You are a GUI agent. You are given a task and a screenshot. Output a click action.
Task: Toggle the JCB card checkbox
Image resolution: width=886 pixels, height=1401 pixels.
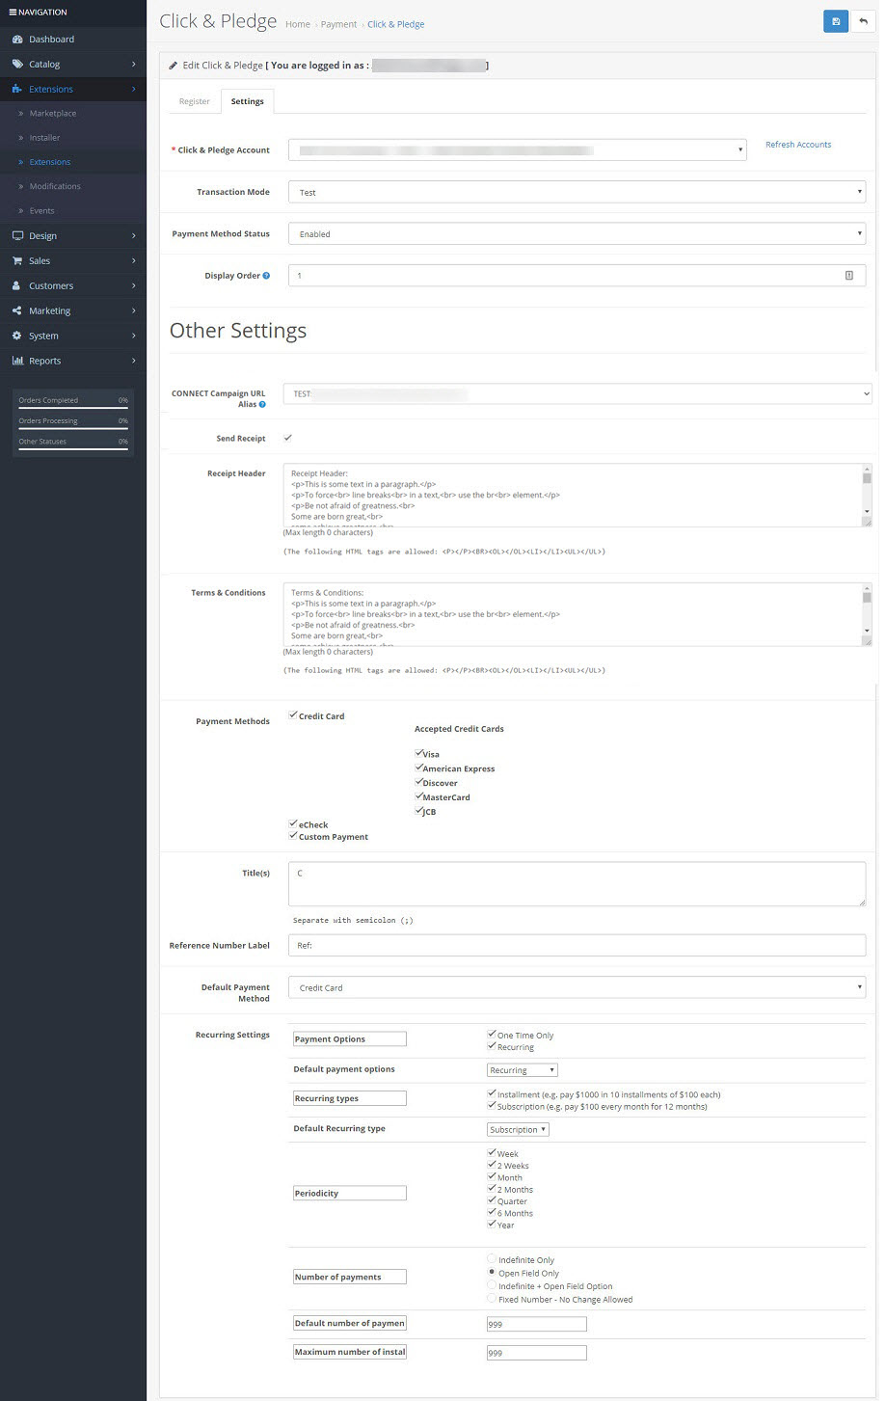tap(419, 811)
